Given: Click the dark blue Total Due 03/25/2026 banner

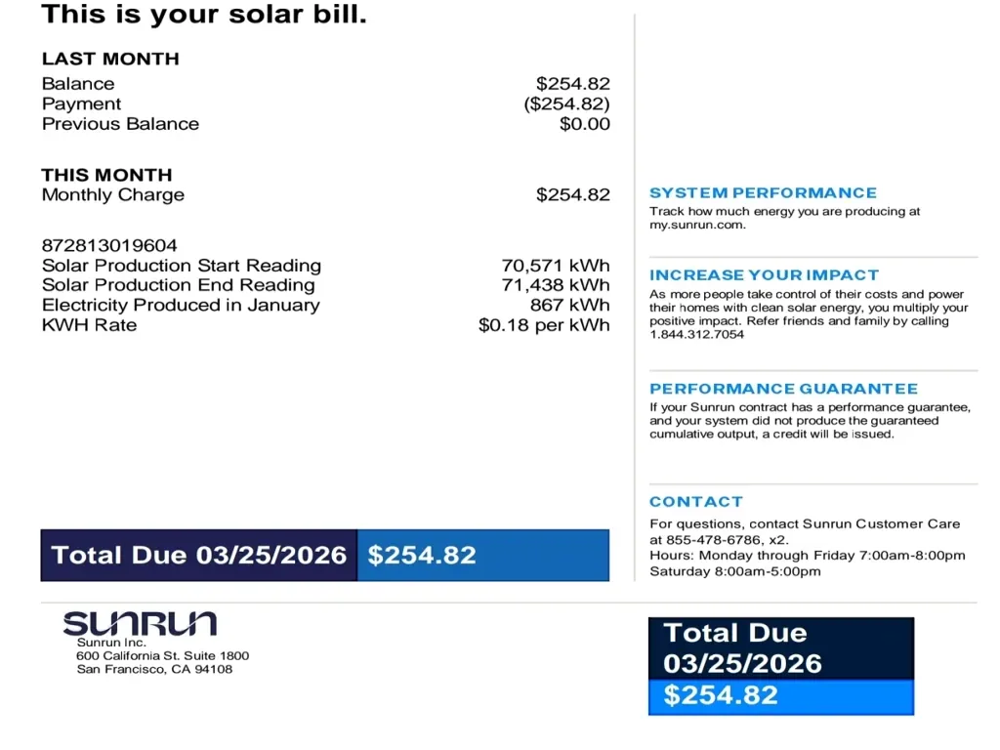Looking at the screenshot, I should pyautogui.click(x=199, y=555).
